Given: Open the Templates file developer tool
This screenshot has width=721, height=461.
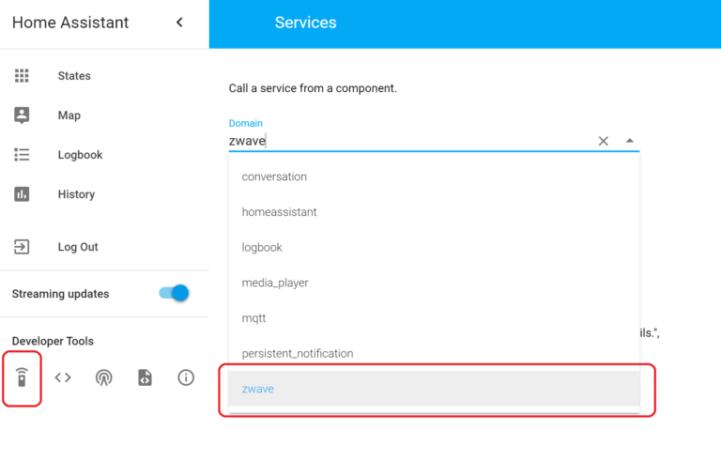Looking at the screenshot, I should [x=145, y=377].
